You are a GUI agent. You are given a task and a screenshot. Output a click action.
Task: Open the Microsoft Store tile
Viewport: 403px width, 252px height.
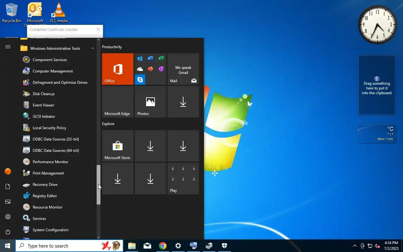pyautogui.click(x=118, y=146)
